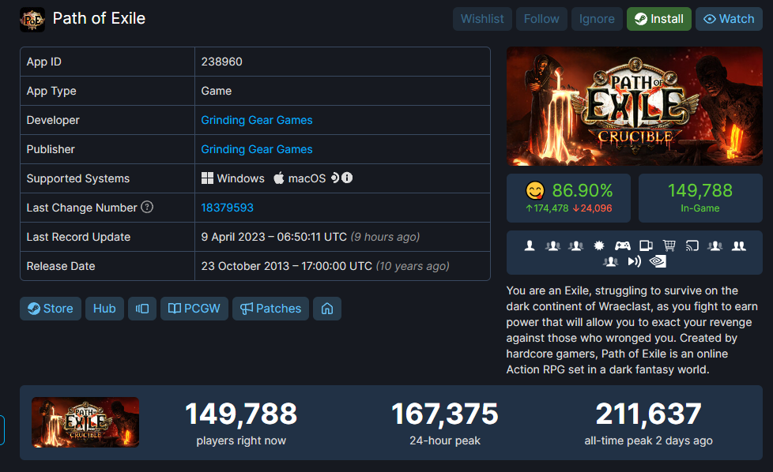
Task: Click the 86.90% review rating box
Action: pos(568,198)
